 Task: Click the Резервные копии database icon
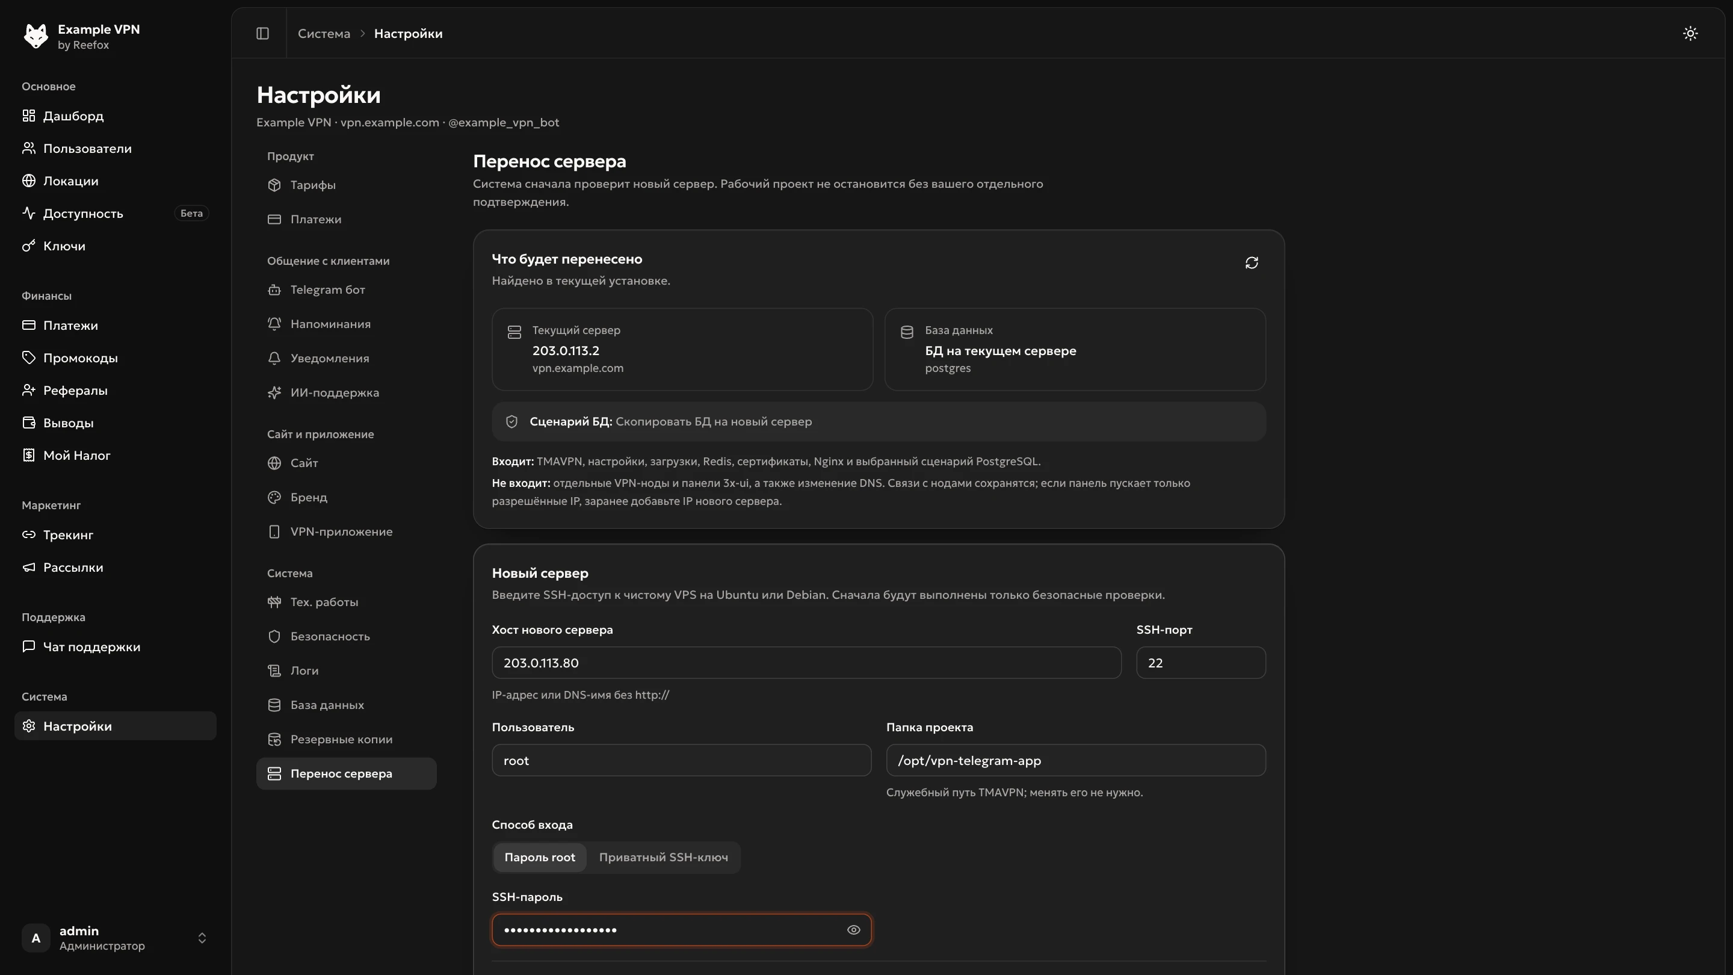point(274,740)
